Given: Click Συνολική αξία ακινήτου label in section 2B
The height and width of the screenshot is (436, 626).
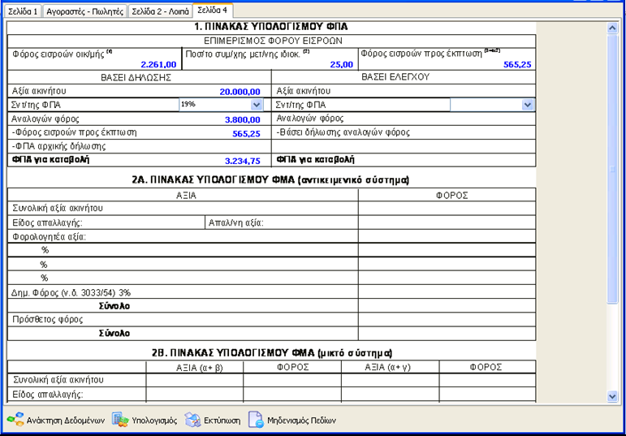Looking at the screenshot, I should pyautogui.click(x=58, y=379).
